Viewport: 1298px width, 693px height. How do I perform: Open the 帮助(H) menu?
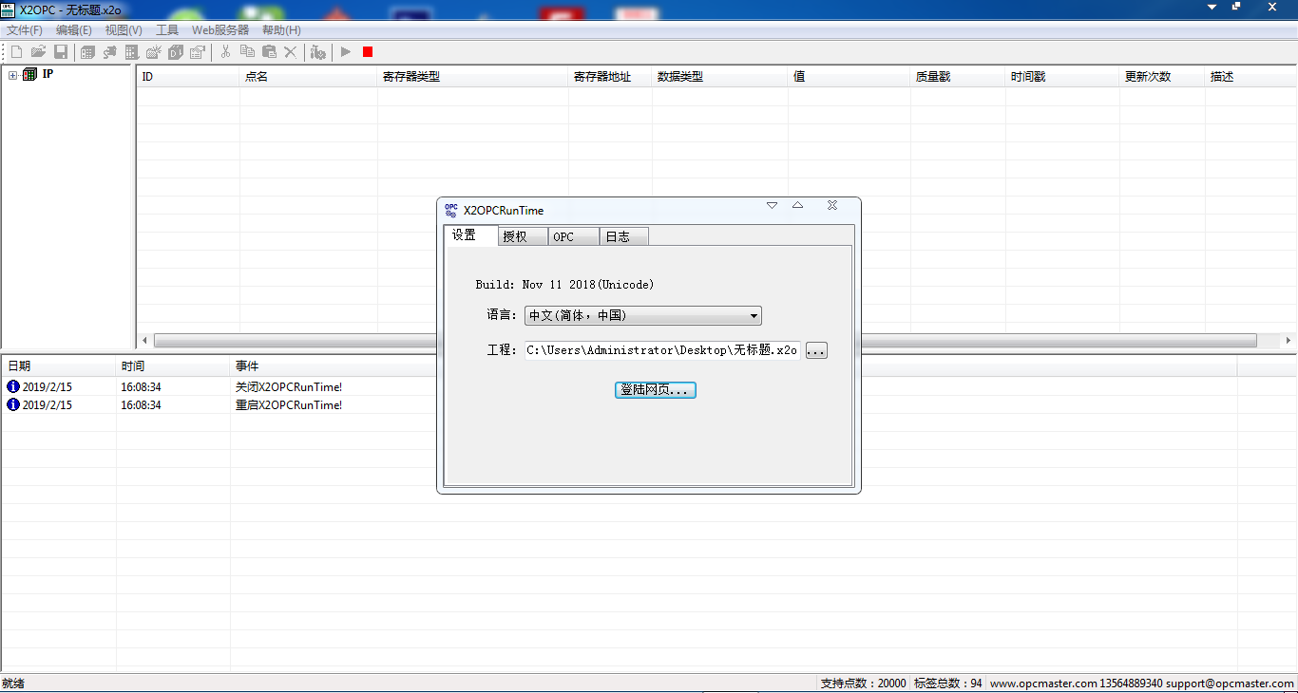point(281,30)
